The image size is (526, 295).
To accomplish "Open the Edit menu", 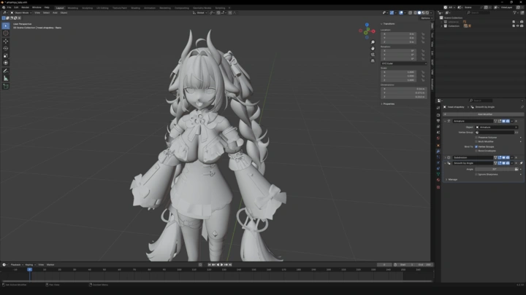I will [x=16, y=7].
